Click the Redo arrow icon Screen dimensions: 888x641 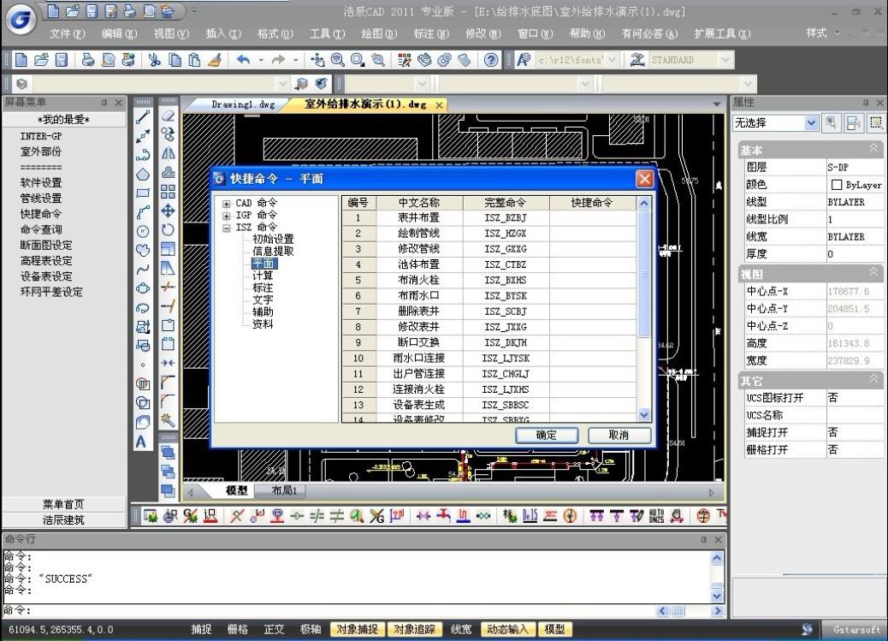point(279,60)
